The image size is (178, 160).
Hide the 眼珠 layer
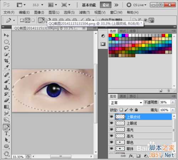point(111,149)
